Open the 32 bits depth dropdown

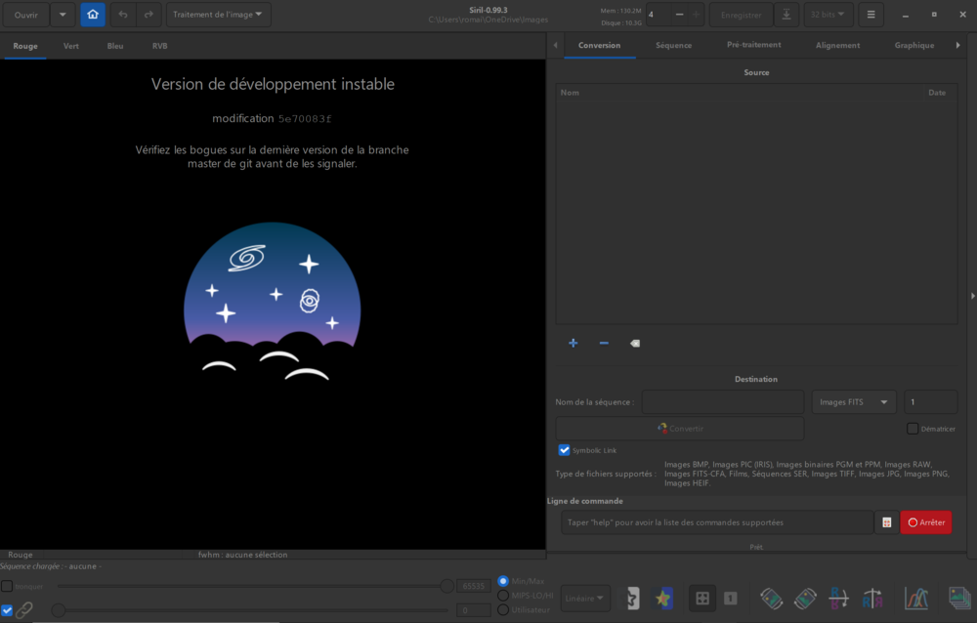coord(828,15)
